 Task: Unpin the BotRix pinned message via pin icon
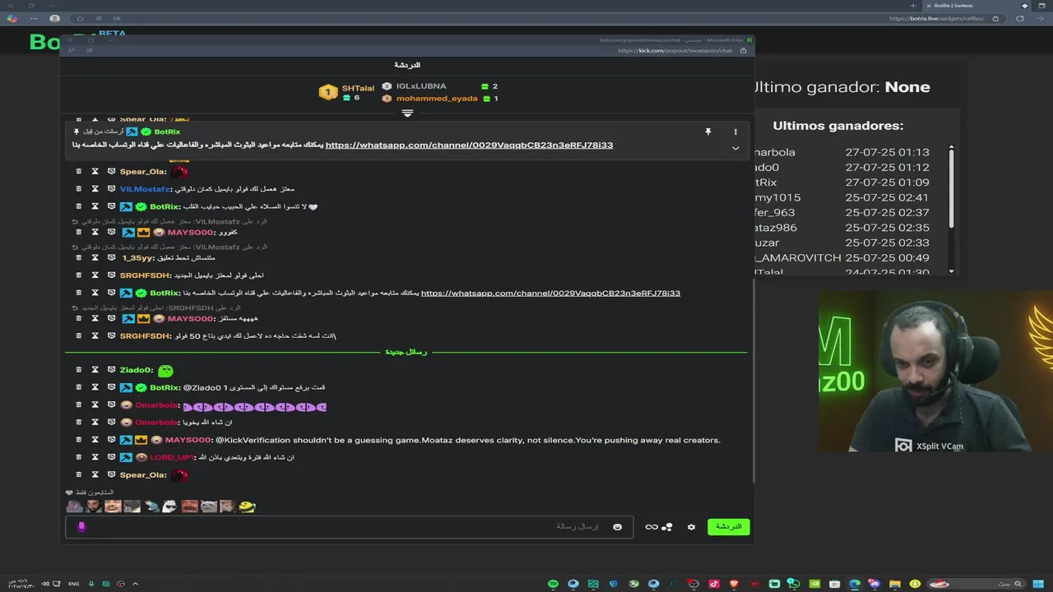707,132
